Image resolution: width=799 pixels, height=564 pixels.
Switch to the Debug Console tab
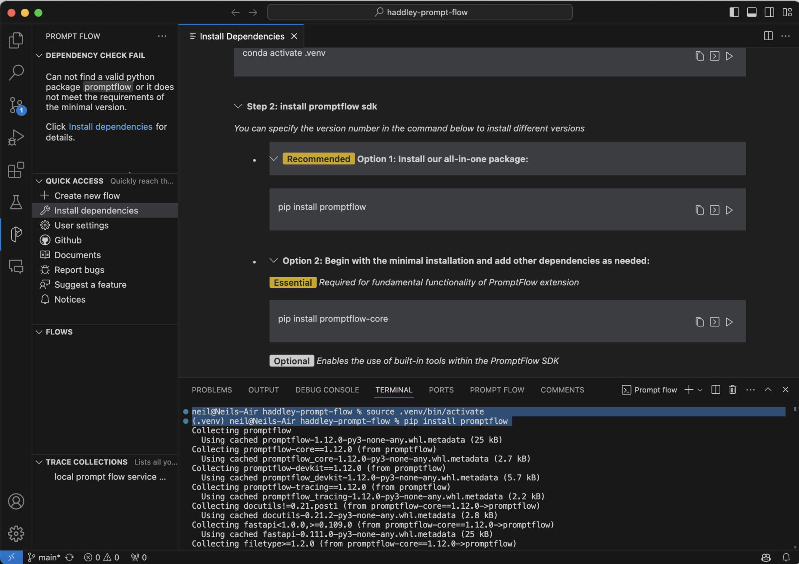tap(327, 390)
